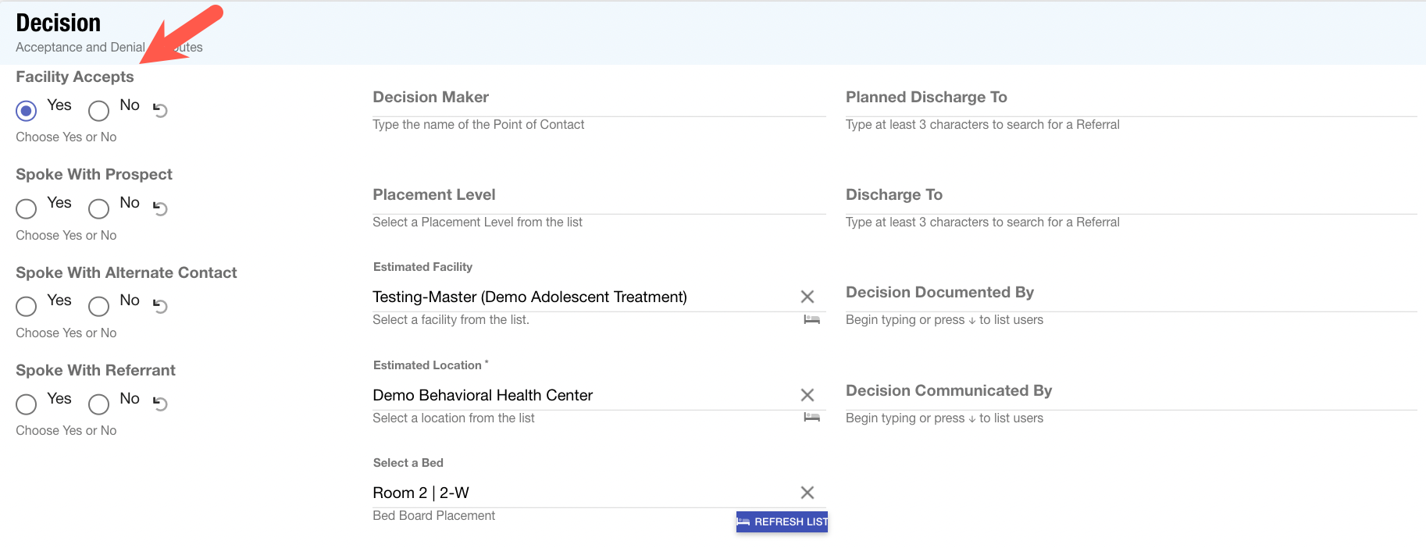This screenshot has width=1426, height=548.
Task: Click the bed icon under Estimated Location
Action: 811,418
